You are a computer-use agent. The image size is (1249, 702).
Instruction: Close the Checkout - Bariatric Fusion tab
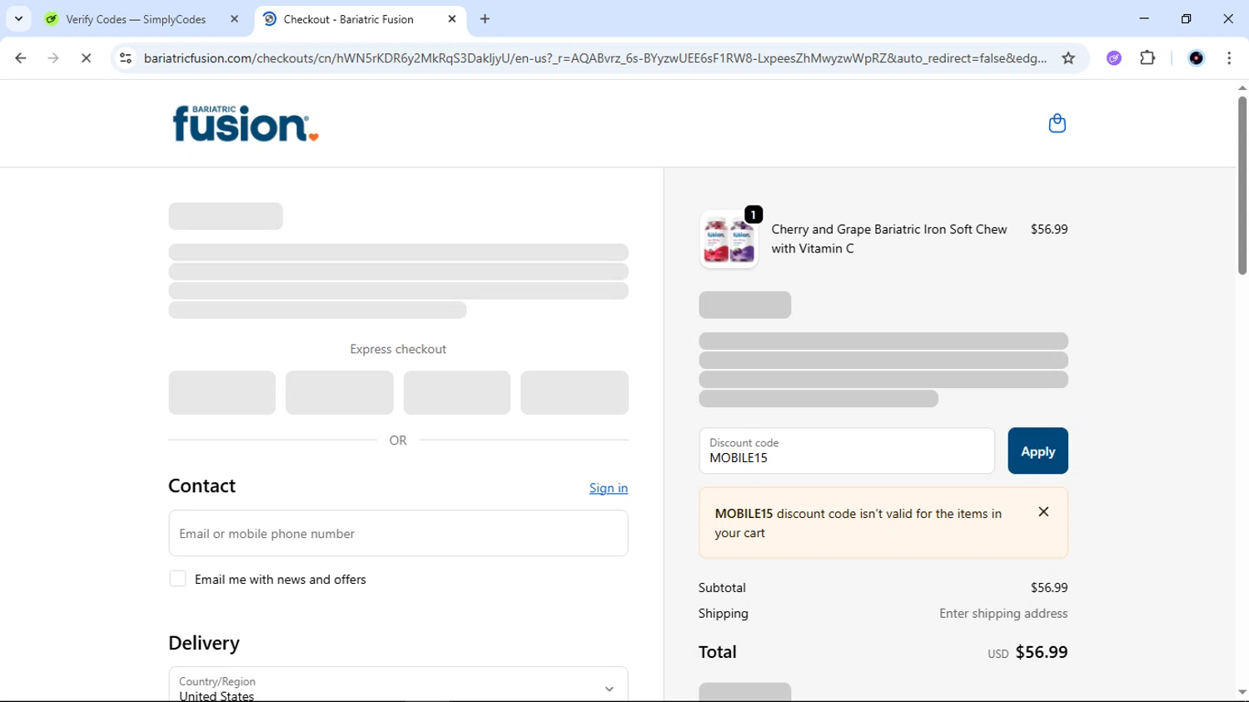(x=452, y=18)
